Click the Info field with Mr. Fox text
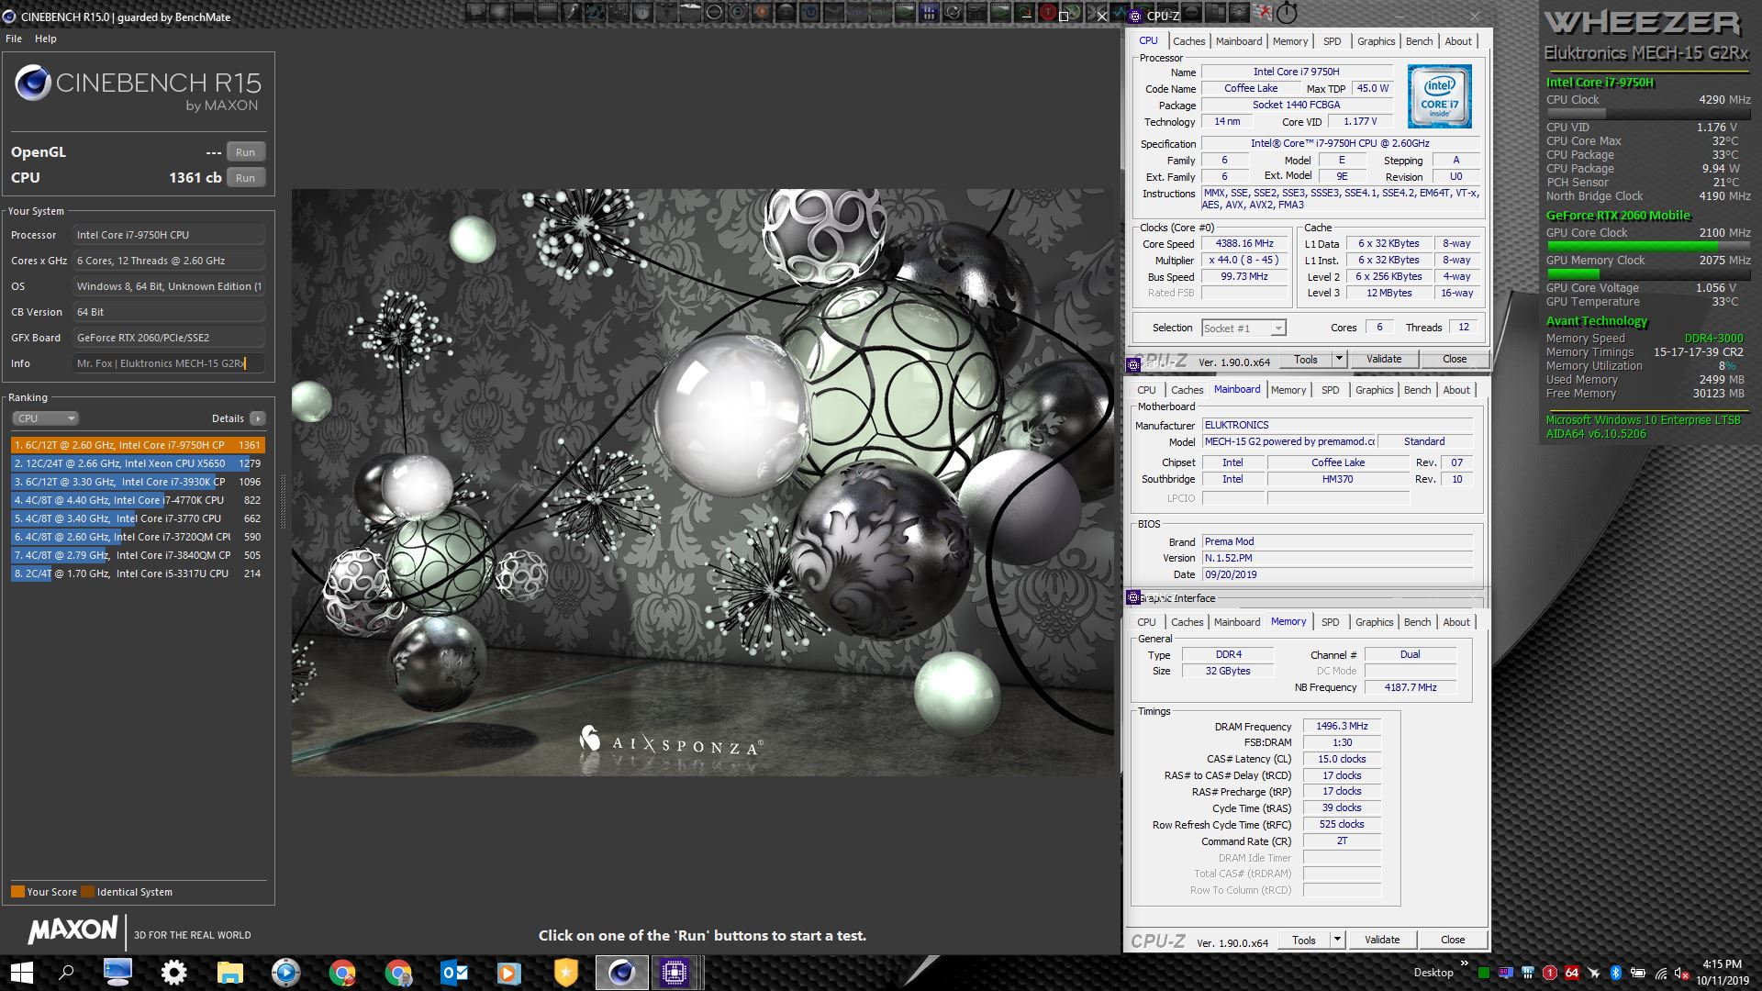The image size is (1762, 991). pyautogui.click(x=169, y=363)
